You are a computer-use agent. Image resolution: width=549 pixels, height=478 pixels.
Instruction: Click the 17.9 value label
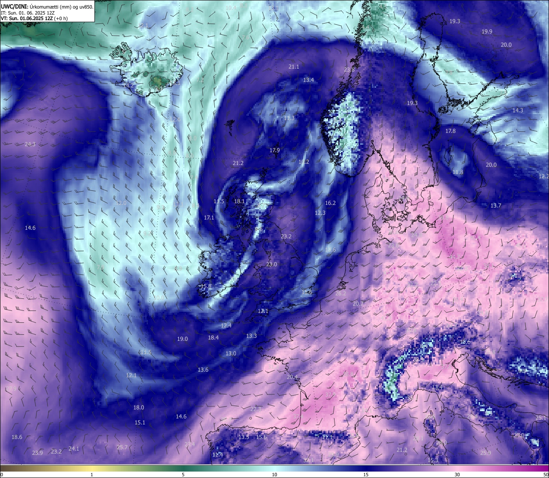274,150
